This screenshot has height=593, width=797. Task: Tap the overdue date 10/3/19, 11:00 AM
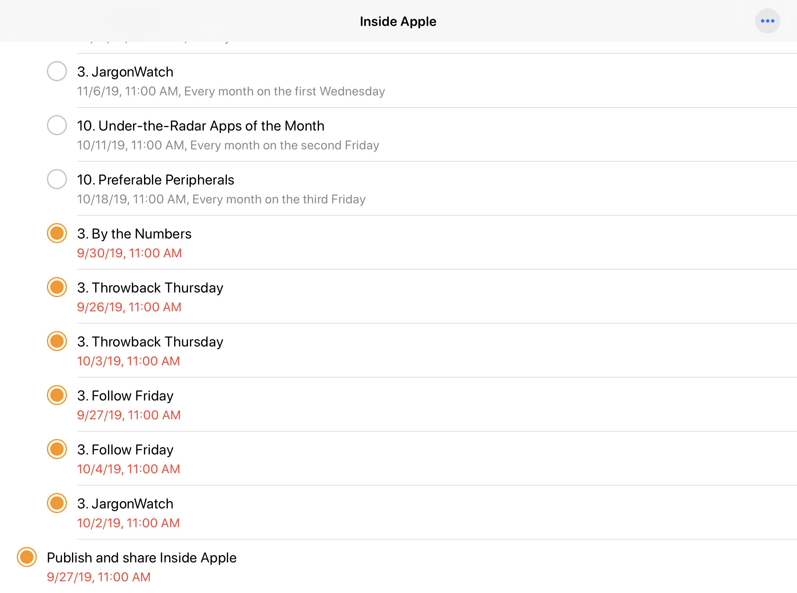tap(129, 361)
